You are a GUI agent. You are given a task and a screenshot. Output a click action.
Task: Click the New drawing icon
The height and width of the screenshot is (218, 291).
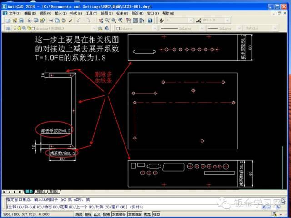click(8, 20)
